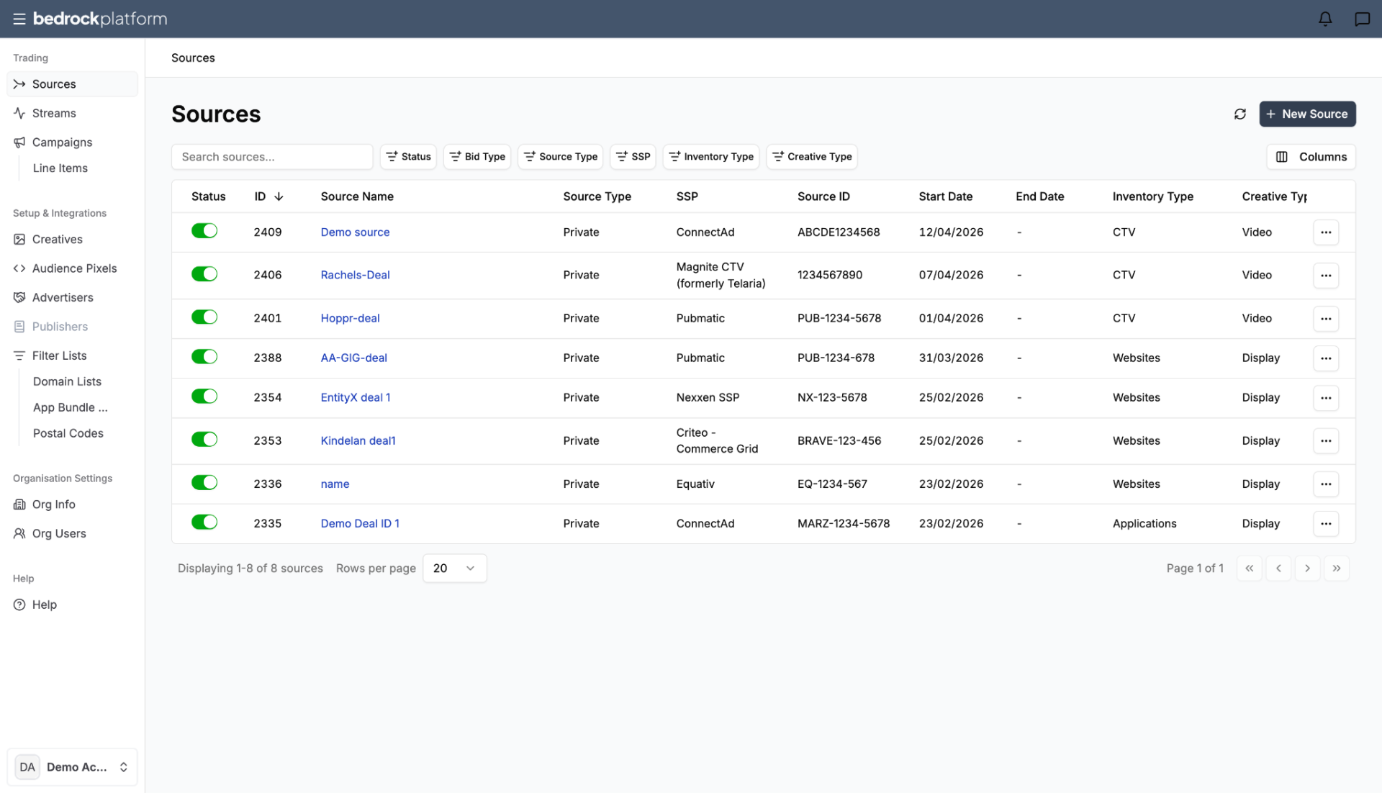Open notifications bell icon
This screenshot has width=1382, height=793.
(1325, 19)
